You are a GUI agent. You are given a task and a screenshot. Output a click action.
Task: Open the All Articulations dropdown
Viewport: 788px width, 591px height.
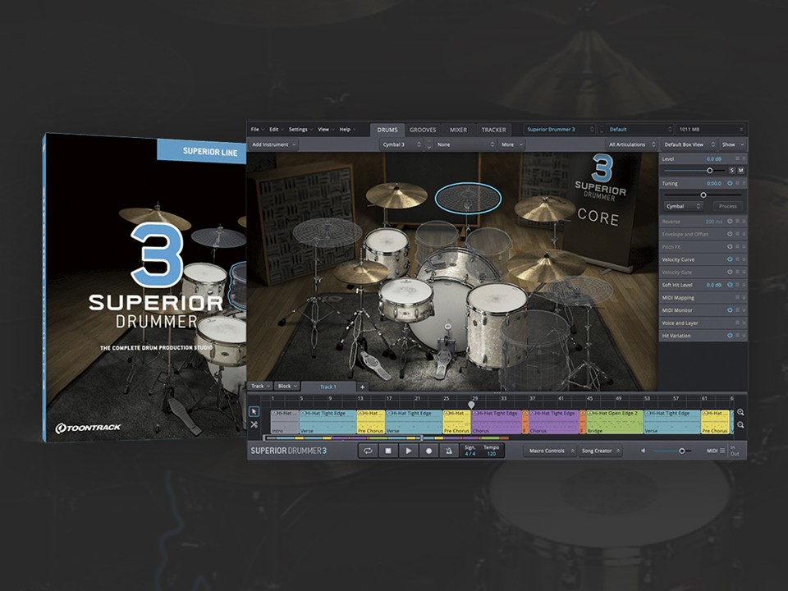click(632, 144)
